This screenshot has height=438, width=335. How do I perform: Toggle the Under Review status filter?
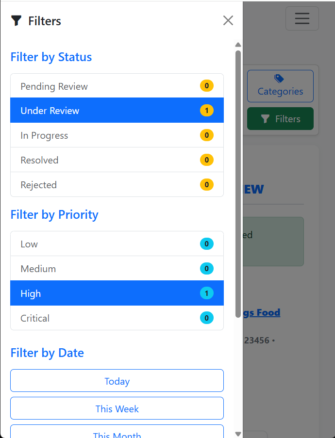117,111
